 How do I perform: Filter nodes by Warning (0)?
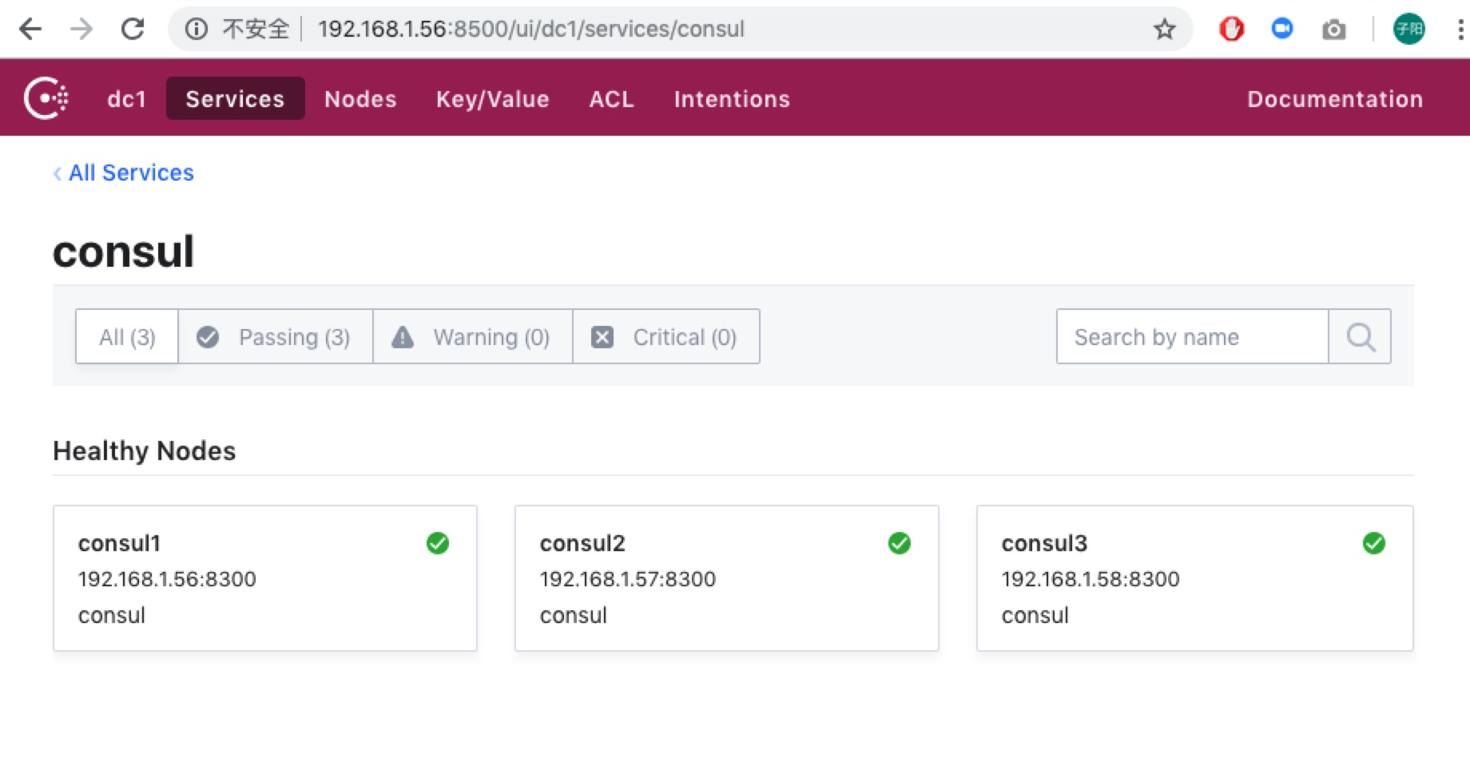coord(472,337)
